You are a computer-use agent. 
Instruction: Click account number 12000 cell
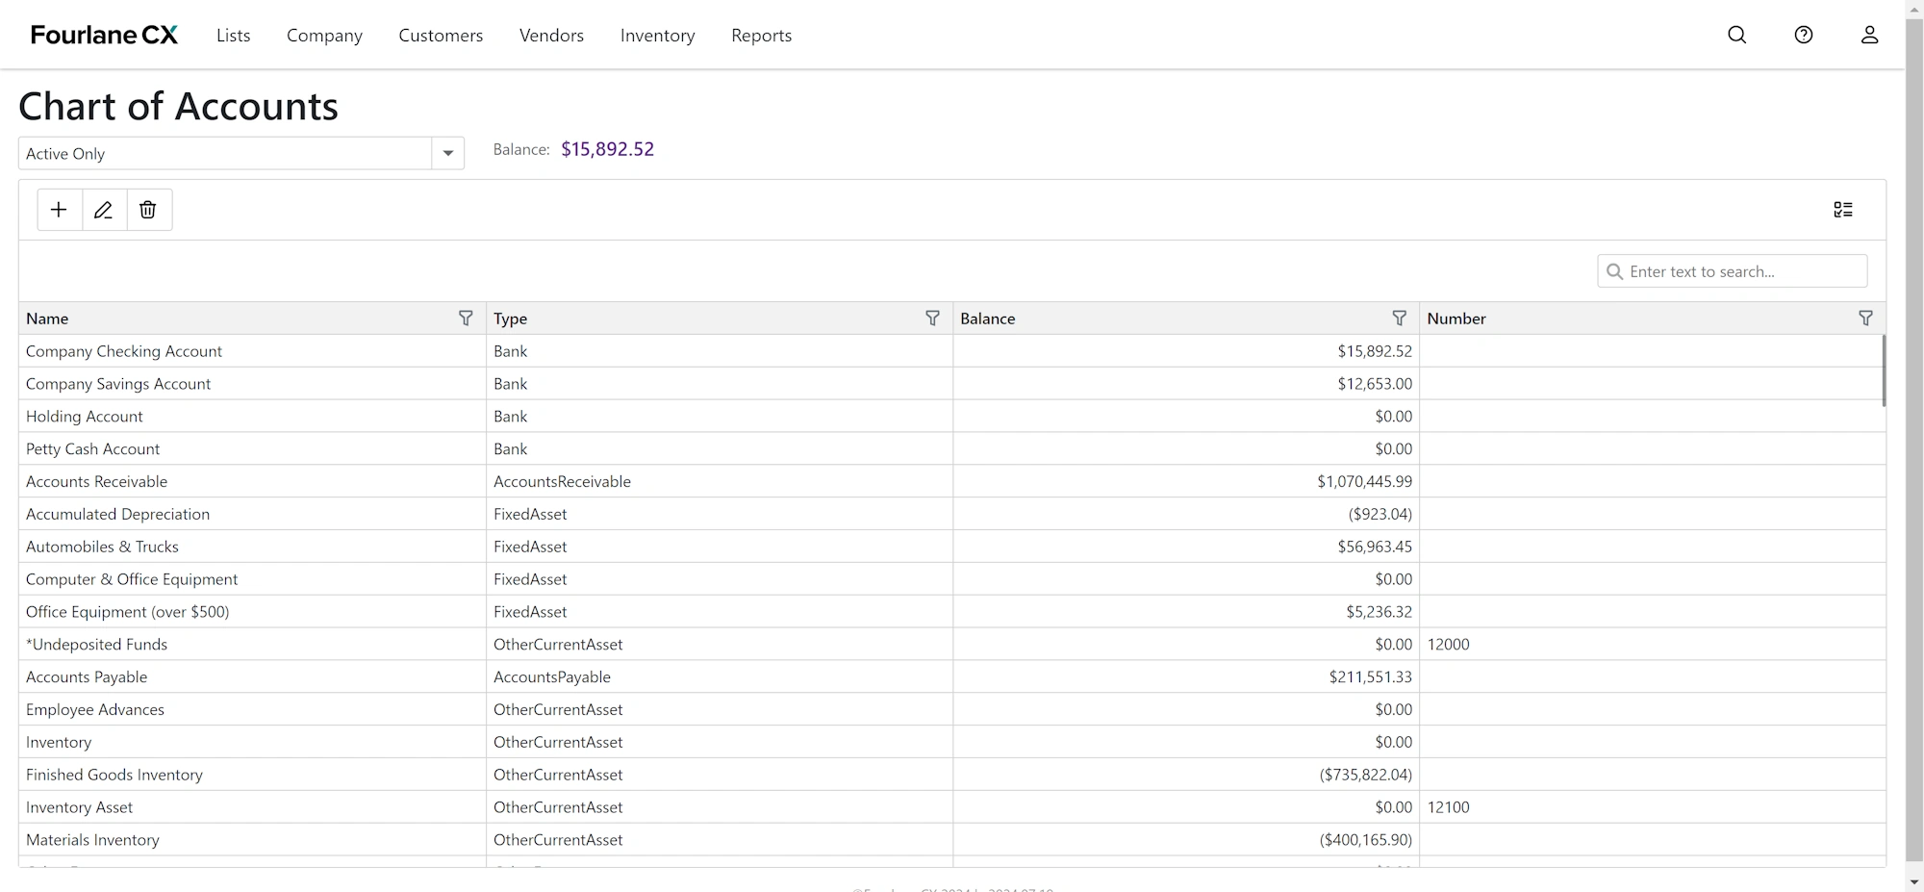(1652, 645)
